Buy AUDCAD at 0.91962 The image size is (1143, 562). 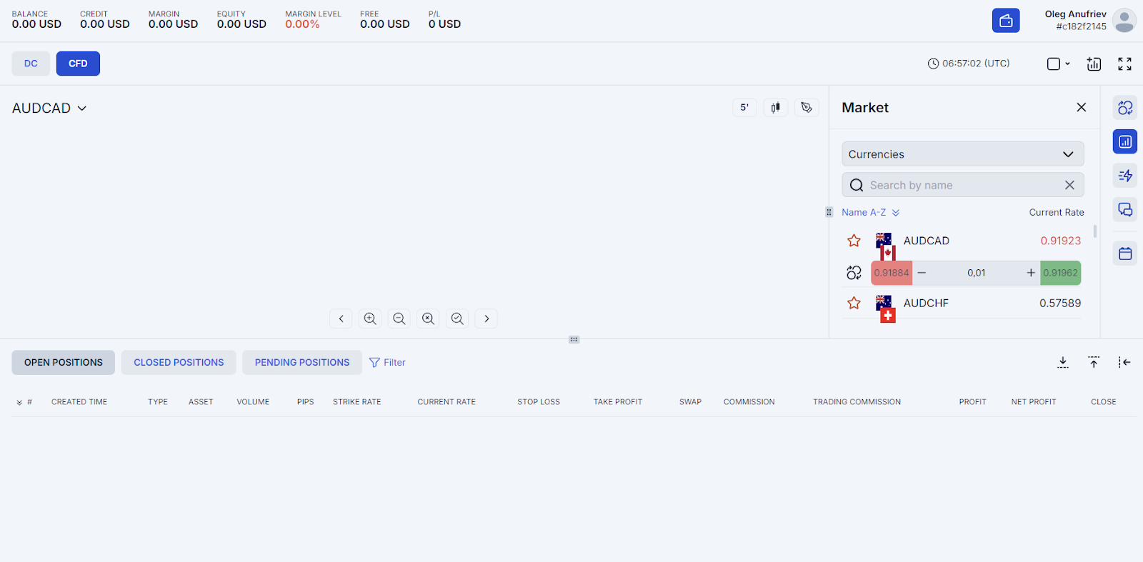pos(1060,273)
